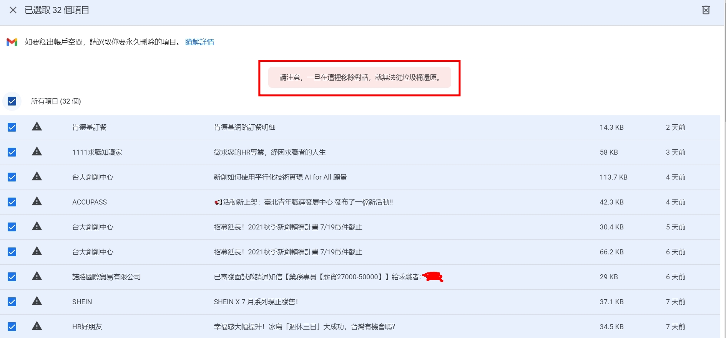Image resolution: width=726 pixels, height=338 pixels.
Task: Click the 30.4 KB size value
Action: coord(611,227)
